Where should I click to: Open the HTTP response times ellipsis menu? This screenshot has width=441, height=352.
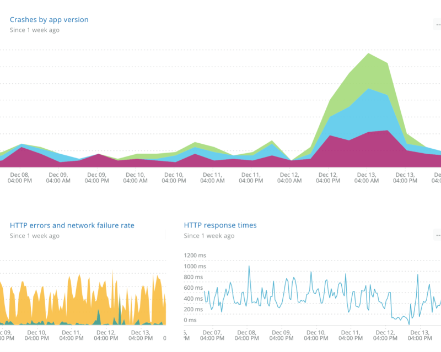pyautogui.click(x=438, y=235)
